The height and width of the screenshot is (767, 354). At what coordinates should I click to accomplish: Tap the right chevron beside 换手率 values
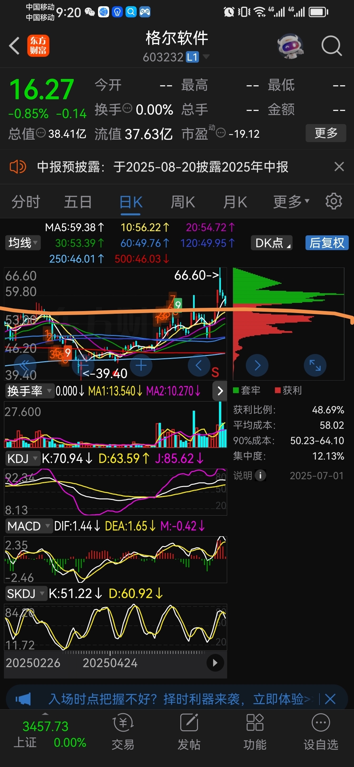coord(220,391)
